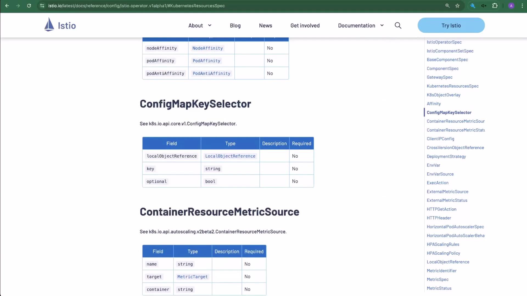
Task: Jump to ComponentSpec in sidebar
Action: (442, 69)
